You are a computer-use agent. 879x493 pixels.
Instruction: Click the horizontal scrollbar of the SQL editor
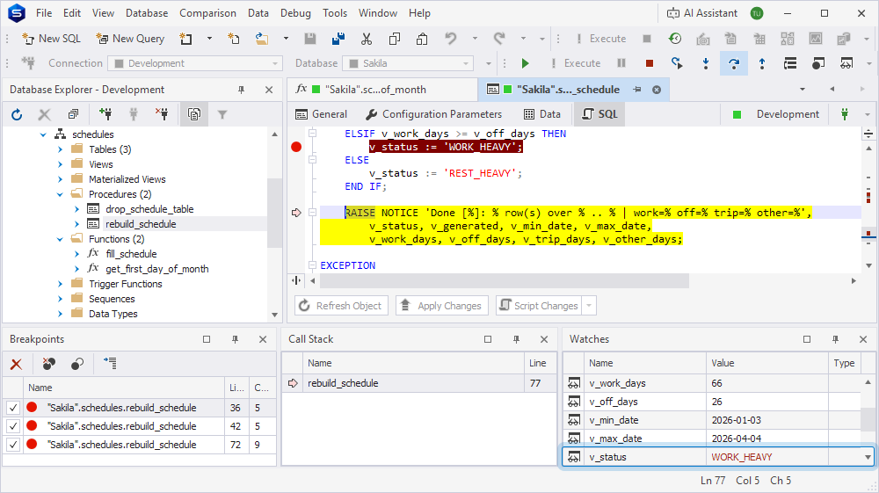pyautogui.click(x=504, y=280)
